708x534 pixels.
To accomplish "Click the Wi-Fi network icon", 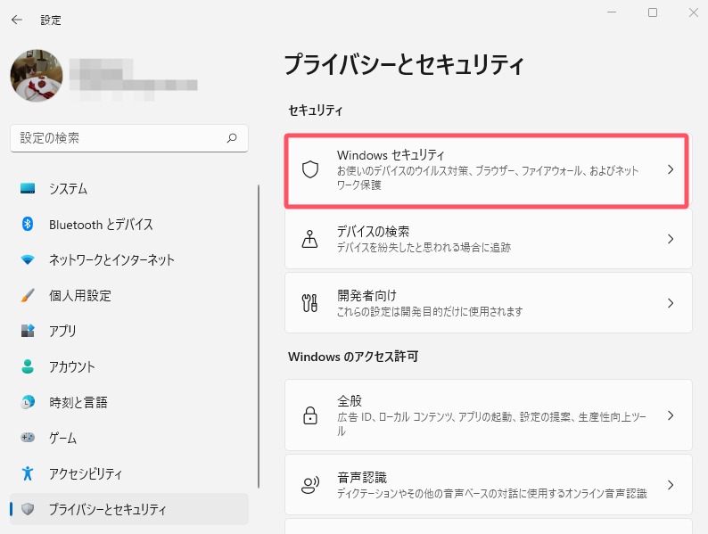I will pos(28,259).
